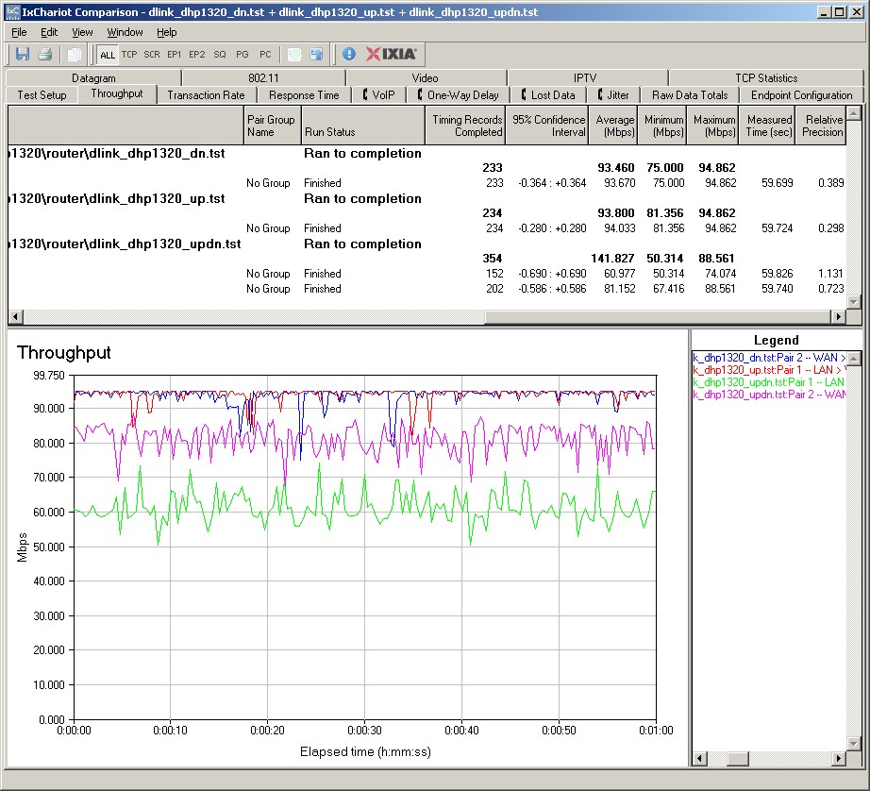This screenshot has width=870, height=791.
Task: Click the Minimum (Mbps) column header
Action: (x=661, y=126)
